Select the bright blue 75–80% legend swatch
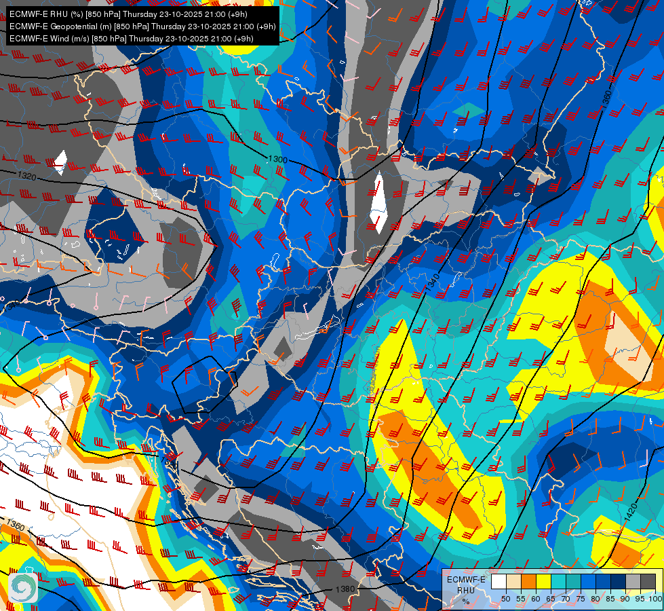Image resolution: width=664 pixels, height=611 pixels. click(x=588, y=581)
